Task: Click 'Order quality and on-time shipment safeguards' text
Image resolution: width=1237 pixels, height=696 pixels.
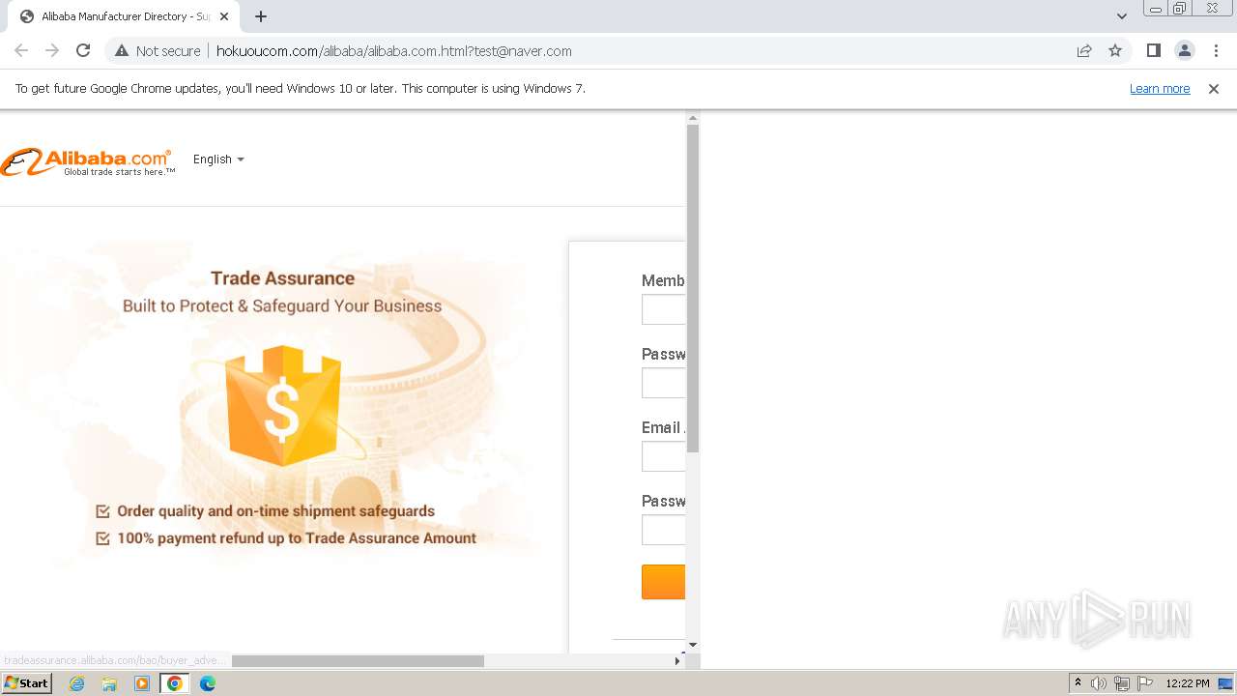Action: [276, 511]
